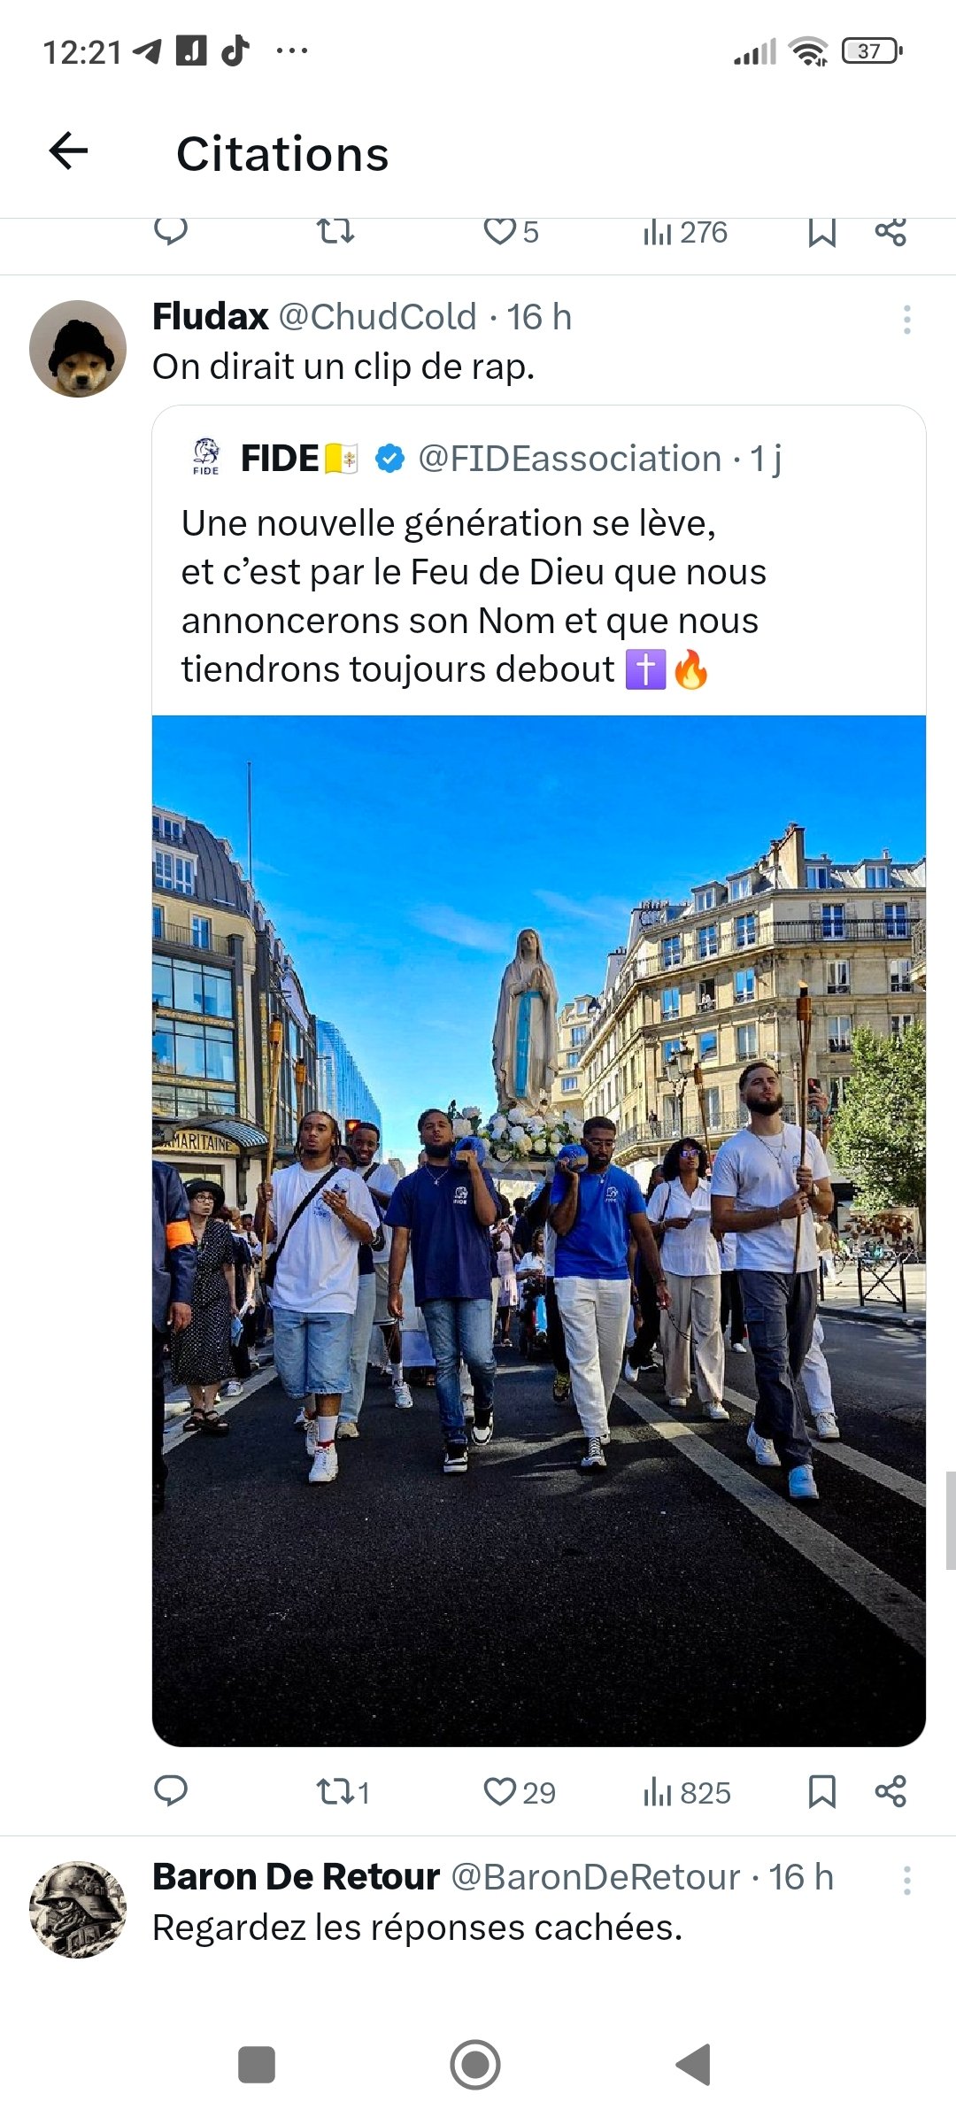Image resolution: width=956 pixels, height=2125 pixels.
Task: Open Baron De Retour's profile avatar
Action: coord(78,1909)
